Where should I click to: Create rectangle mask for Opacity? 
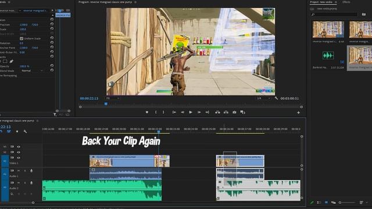pos(5,62)
